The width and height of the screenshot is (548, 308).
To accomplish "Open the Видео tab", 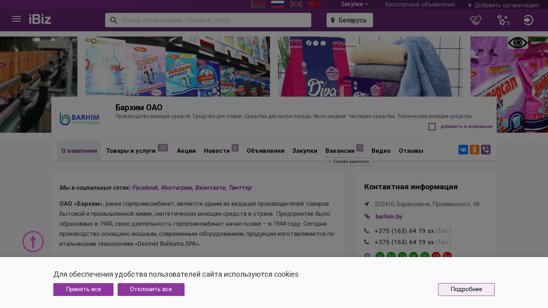I will (x=381, y=151).
